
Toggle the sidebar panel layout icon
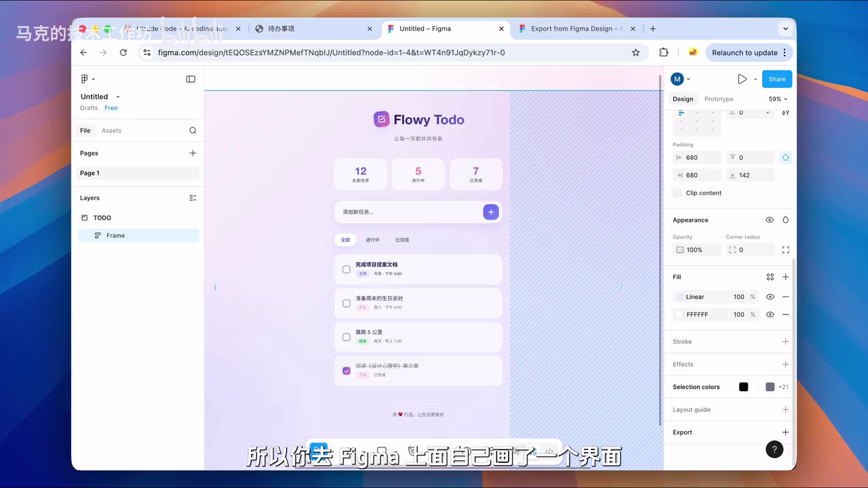[191, 79]
